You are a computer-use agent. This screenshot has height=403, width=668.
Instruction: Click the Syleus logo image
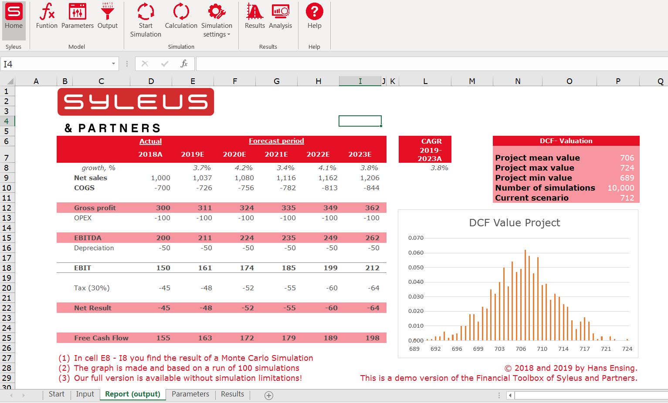tap(136, 102)
